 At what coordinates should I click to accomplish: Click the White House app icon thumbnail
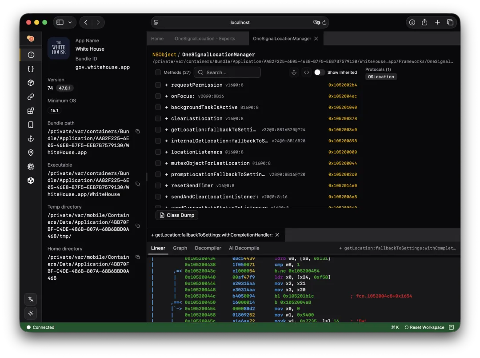pyautogui.click(x=59, y=48)
